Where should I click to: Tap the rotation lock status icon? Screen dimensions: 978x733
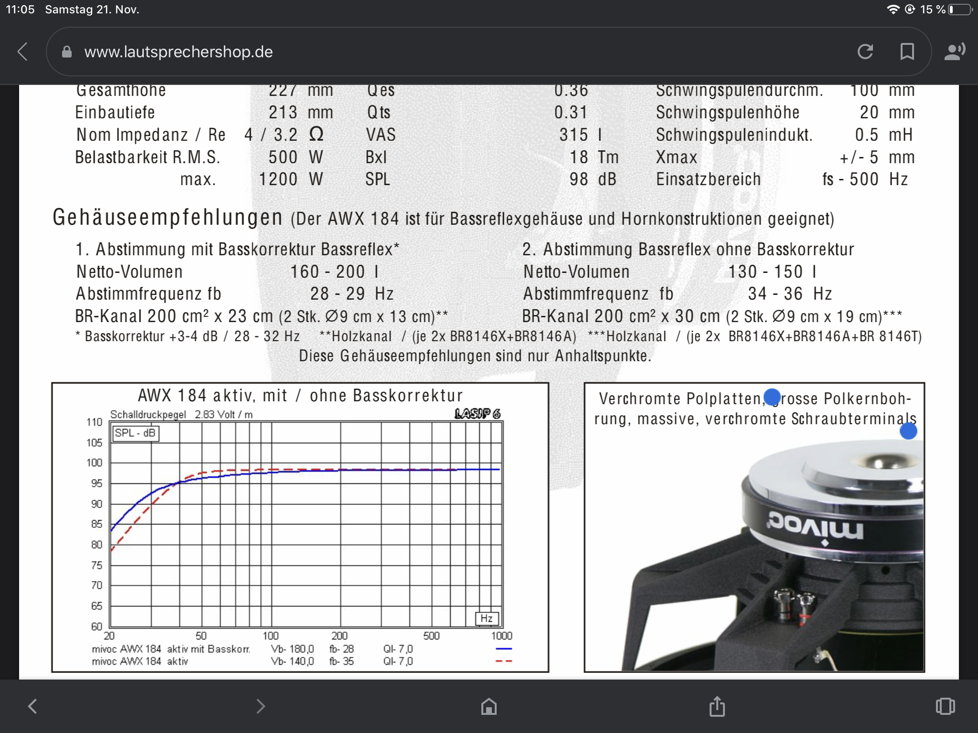(x=910, y=10)
